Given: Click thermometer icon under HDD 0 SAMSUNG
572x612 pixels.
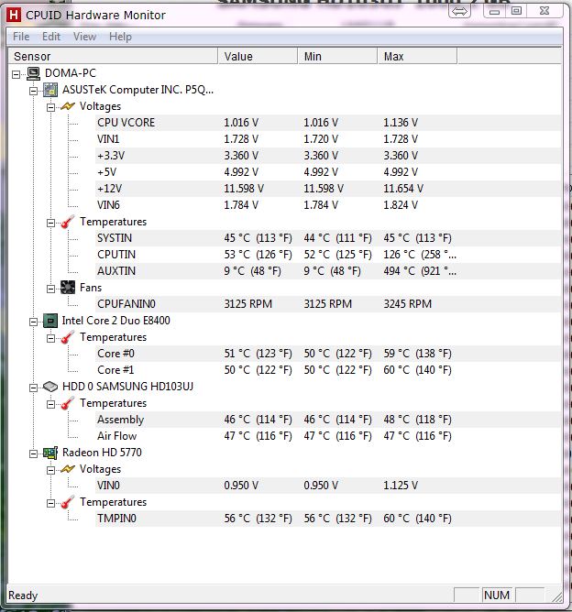Looking at the screenshot, I should pyautogui.click(x=68, y=403).
